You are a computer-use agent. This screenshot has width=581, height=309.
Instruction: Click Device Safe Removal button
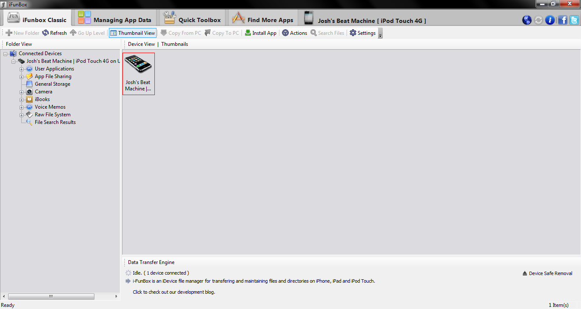547,273
